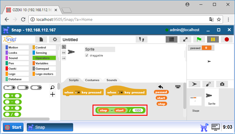
Task: Open the Ozeki Start menu button
Action: 13,127
